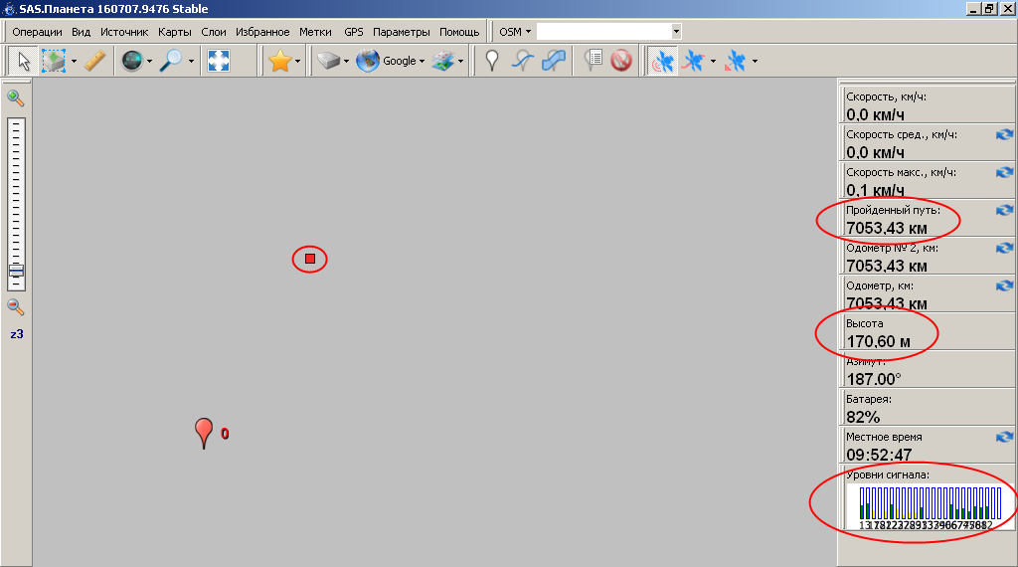Toggle the GPS receiver connection button

[659, 62]
